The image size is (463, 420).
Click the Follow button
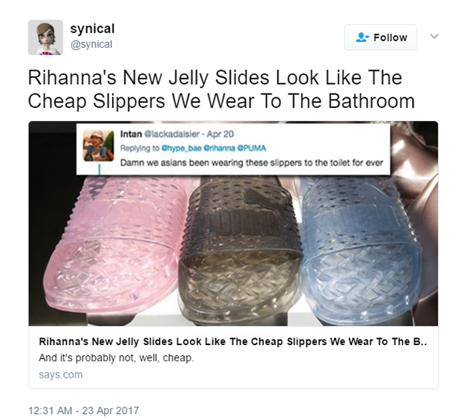380,38
